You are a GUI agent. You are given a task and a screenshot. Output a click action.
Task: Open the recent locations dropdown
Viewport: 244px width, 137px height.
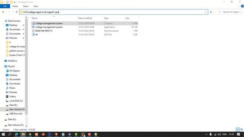pos(13,12)
